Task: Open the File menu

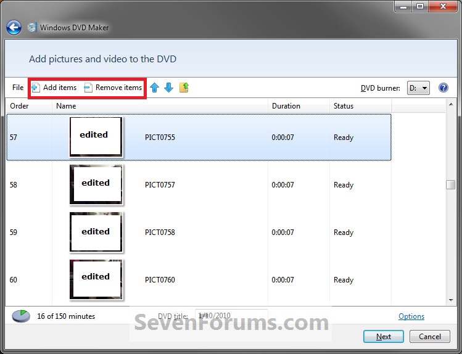Action: (18, 88)
